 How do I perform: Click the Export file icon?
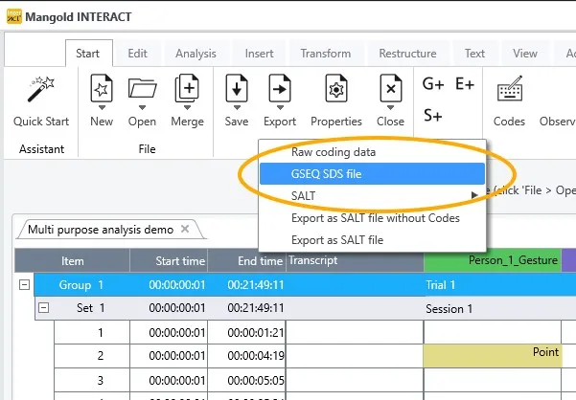tap(280, 88)
